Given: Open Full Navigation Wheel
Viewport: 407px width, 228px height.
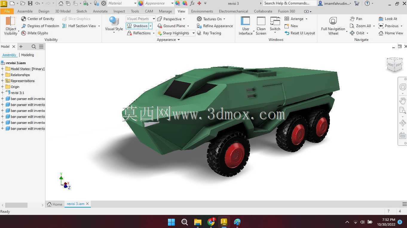Looking at the screenshot, I should point(333,26).
